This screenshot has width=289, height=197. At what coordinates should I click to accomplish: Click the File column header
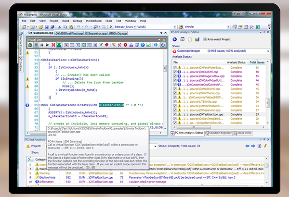[198, 62]
